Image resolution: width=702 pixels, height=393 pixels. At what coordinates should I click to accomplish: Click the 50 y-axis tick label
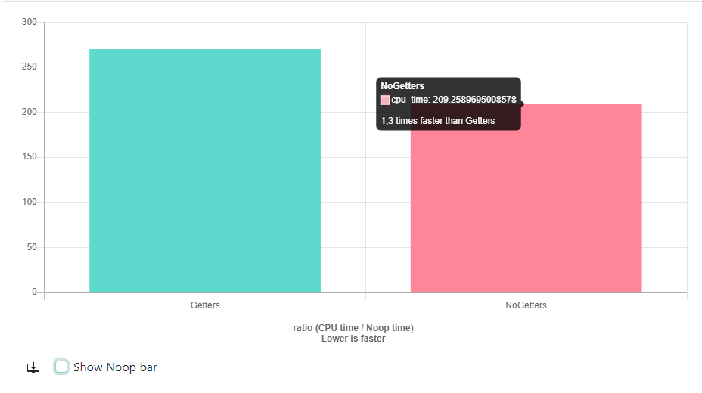(x=32, y=247)
